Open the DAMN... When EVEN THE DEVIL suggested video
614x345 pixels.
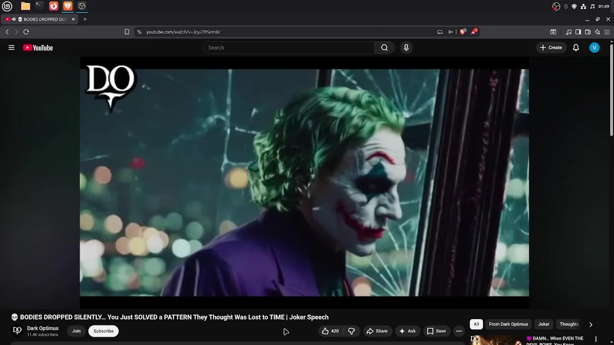[x=555, y=340]
